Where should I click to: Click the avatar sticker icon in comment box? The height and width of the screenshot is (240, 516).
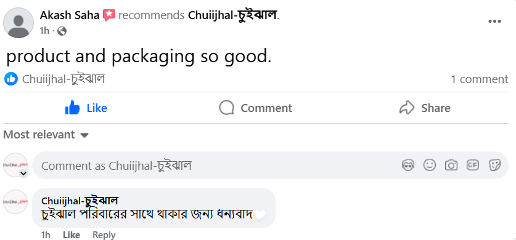click(x=408, y=165)
